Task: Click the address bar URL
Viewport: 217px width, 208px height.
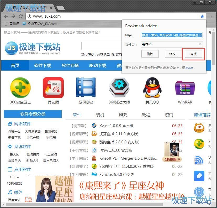Action: pos(47,16)
